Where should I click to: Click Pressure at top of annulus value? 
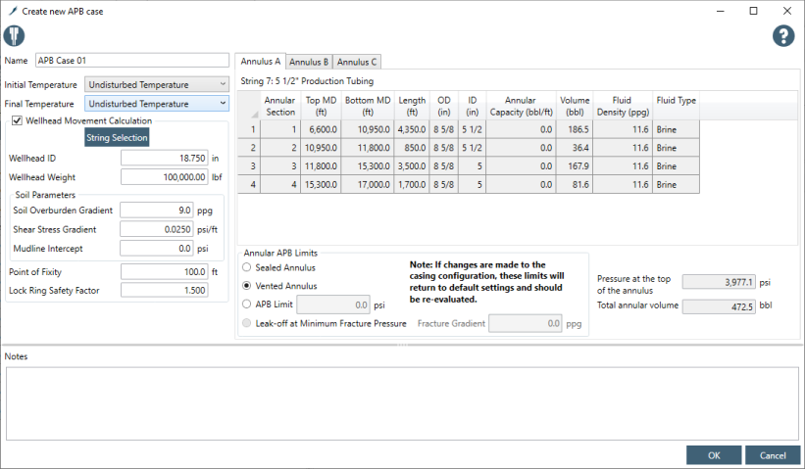719,282
